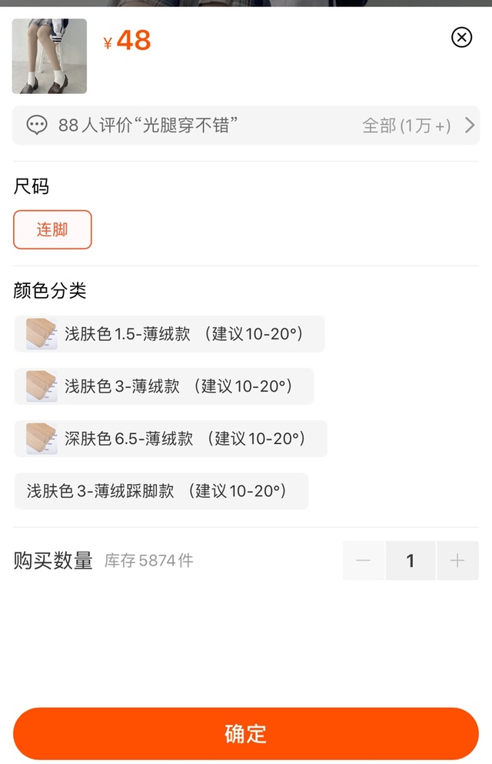
Task: Click the 浅肤色 1.5 color swatch image
Action: tap(42, 334)
